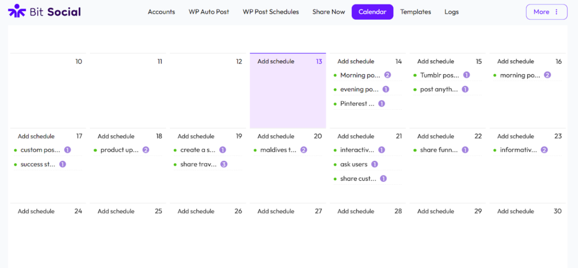The width and height of the screenshot is (578, 268).
Task: Click Add schedule on day 13
Action: pos(275,61)
